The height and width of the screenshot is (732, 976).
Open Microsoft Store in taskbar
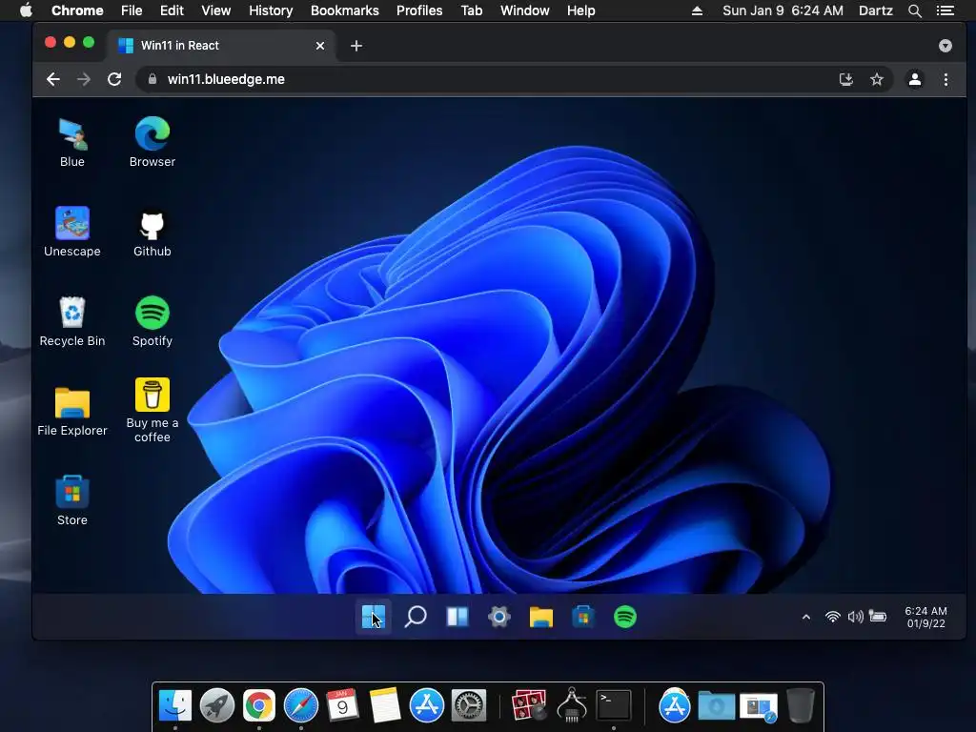583,617
